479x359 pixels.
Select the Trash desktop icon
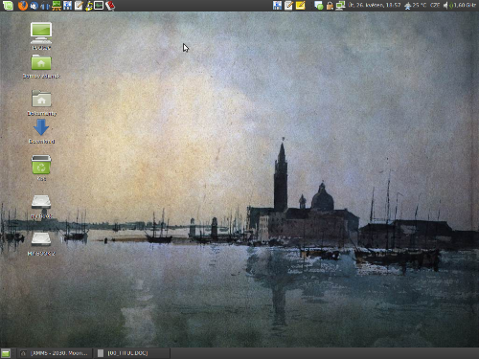click(x=41, y=165)
